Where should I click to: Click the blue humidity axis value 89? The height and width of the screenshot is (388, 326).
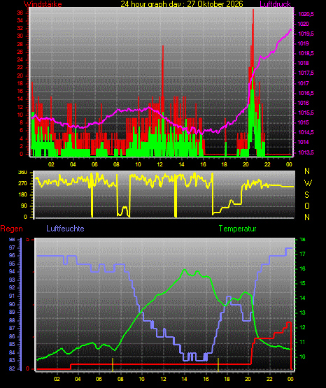(x=12, y=312)
